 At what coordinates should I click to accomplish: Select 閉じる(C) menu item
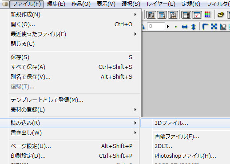(x=74, y=44)
